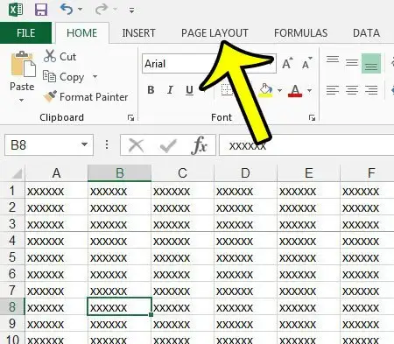
Task: Toggle Italic formatting
Action: pos(170,90)
